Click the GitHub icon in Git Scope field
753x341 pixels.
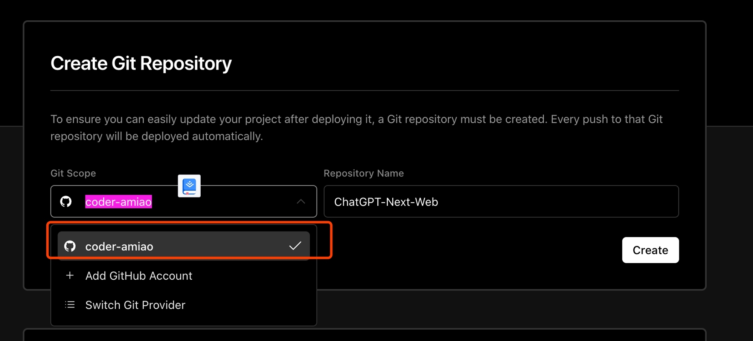coord(66,201)
